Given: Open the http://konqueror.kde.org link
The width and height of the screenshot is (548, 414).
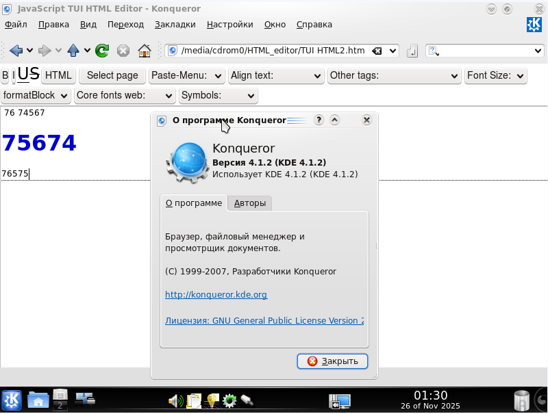Looking at the screenshot, I should point(216,295).
